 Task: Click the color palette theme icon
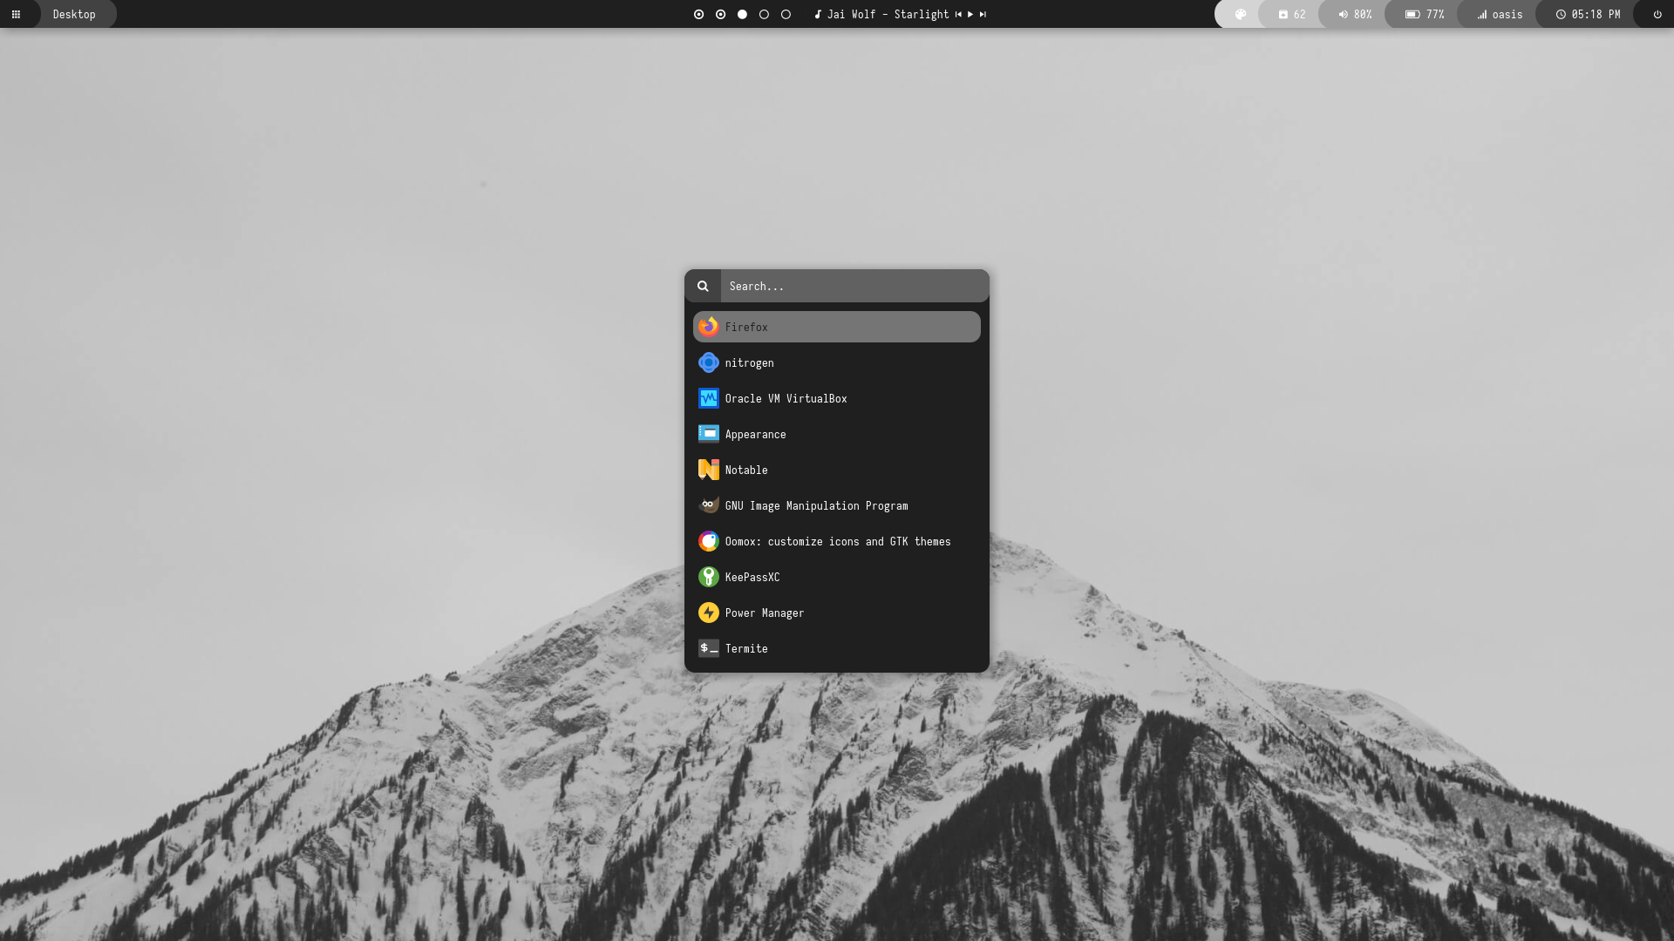coord(1241,14)
